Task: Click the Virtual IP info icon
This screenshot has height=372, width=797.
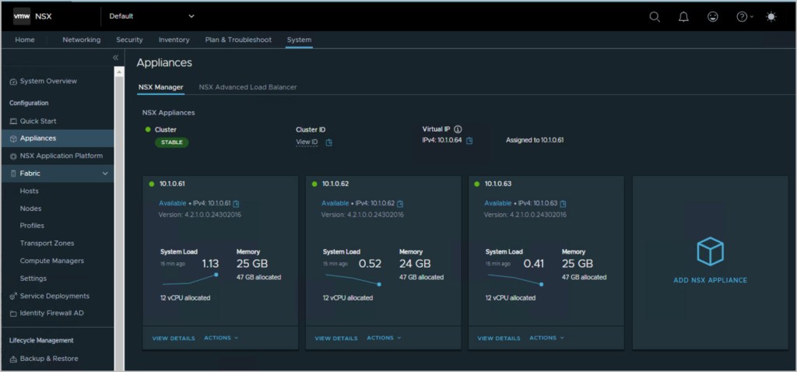Action: pyautogui.click(x=458, y=129)
